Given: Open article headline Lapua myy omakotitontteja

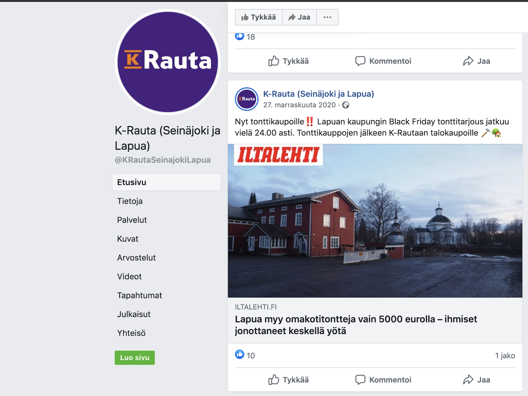Looking at the screenshot, I should click(x=356, y=325).
